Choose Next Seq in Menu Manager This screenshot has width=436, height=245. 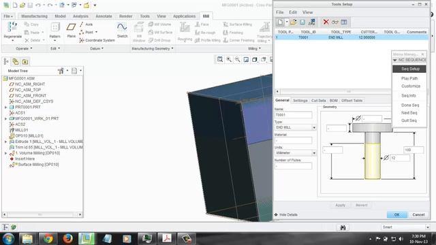click(409, 113)
